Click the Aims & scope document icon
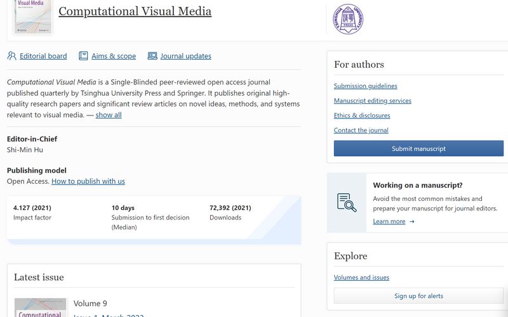The height and width of the screenshot is (317, 508). tap(83, 56)
